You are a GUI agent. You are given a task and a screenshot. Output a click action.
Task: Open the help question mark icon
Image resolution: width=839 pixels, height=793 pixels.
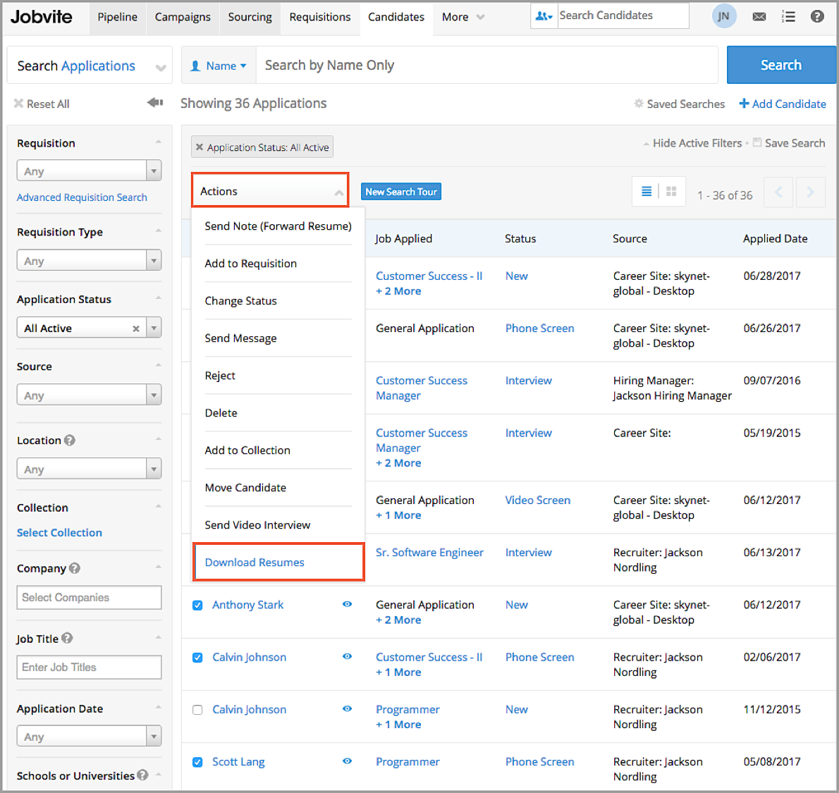pyautogui.click(x=817, y=17)
